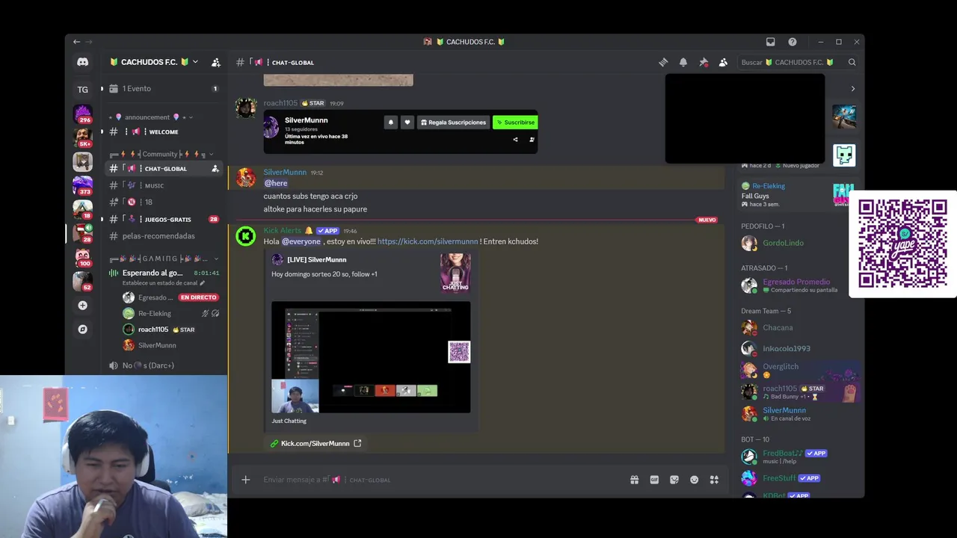The height and width of the screenshot is (538, 957).
Task: Open the 18 channel
Action: 164,202
